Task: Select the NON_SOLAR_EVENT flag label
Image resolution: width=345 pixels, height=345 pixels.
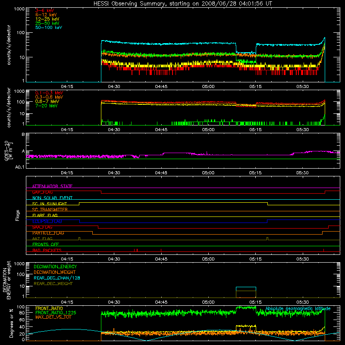Action: pyautogui.click(x=52, y=198)
